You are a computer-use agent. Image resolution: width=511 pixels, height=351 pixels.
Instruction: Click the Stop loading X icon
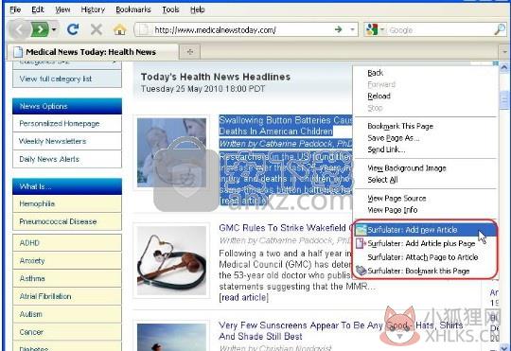pyautogui.click(x=97, y=29)
